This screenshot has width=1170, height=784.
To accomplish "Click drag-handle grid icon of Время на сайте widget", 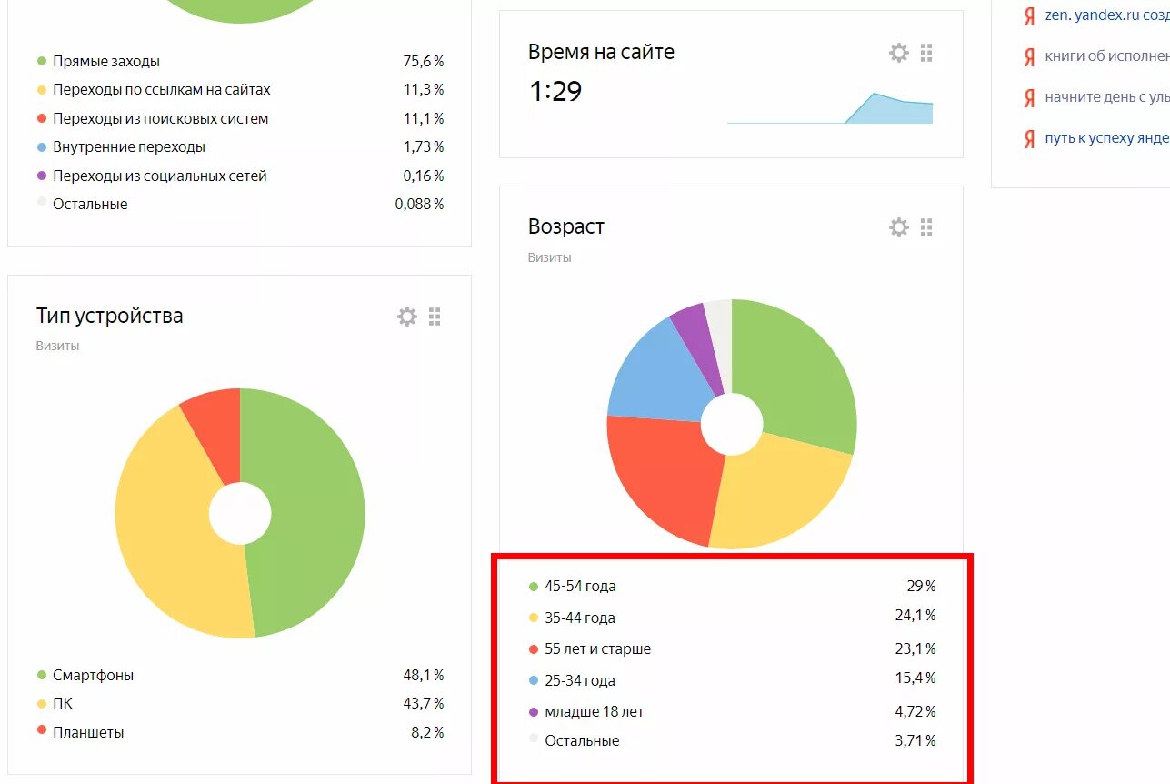I will pyautogui.click(x=926, y=53).
